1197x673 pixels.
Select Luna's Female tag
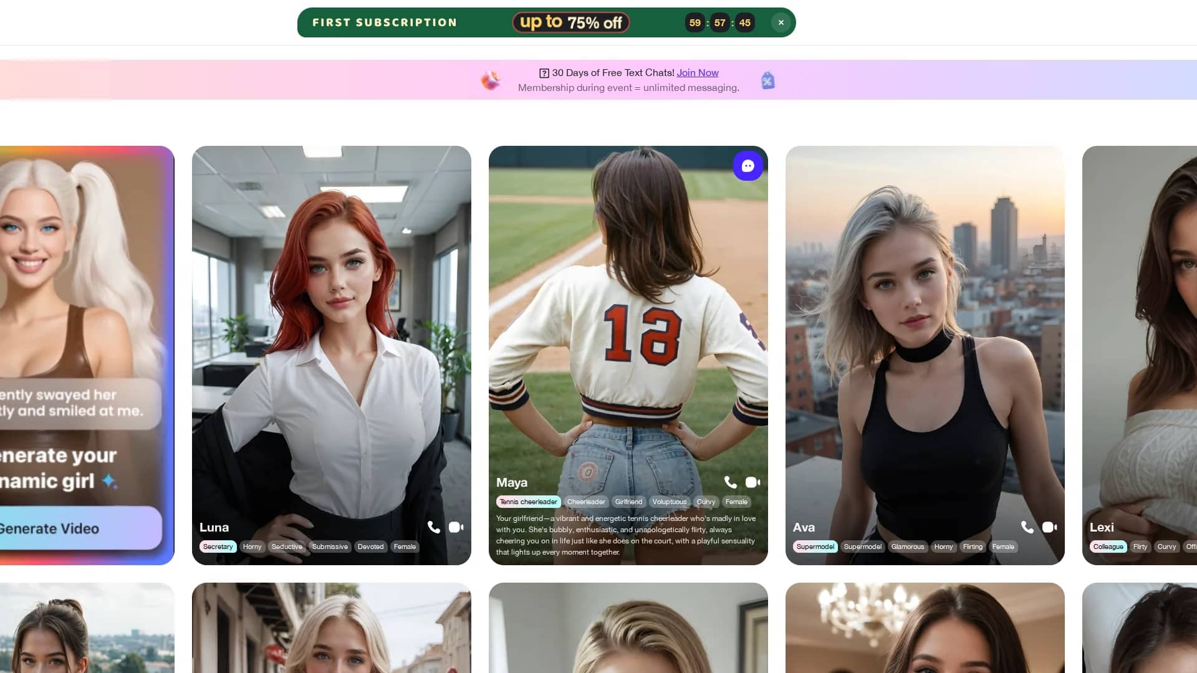(405, 547)
